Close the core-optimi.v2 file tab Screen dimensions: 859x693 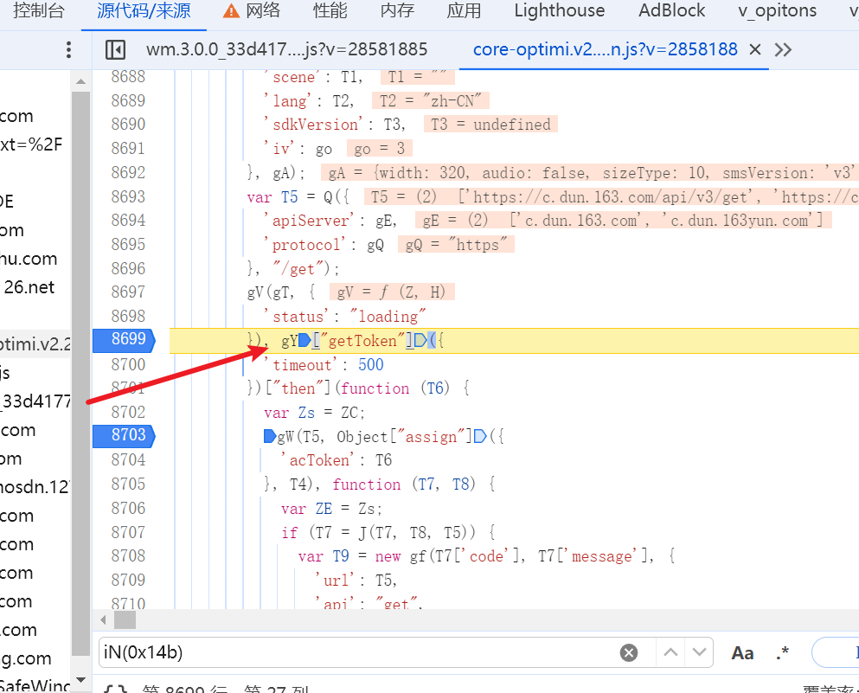click(755, 50)
